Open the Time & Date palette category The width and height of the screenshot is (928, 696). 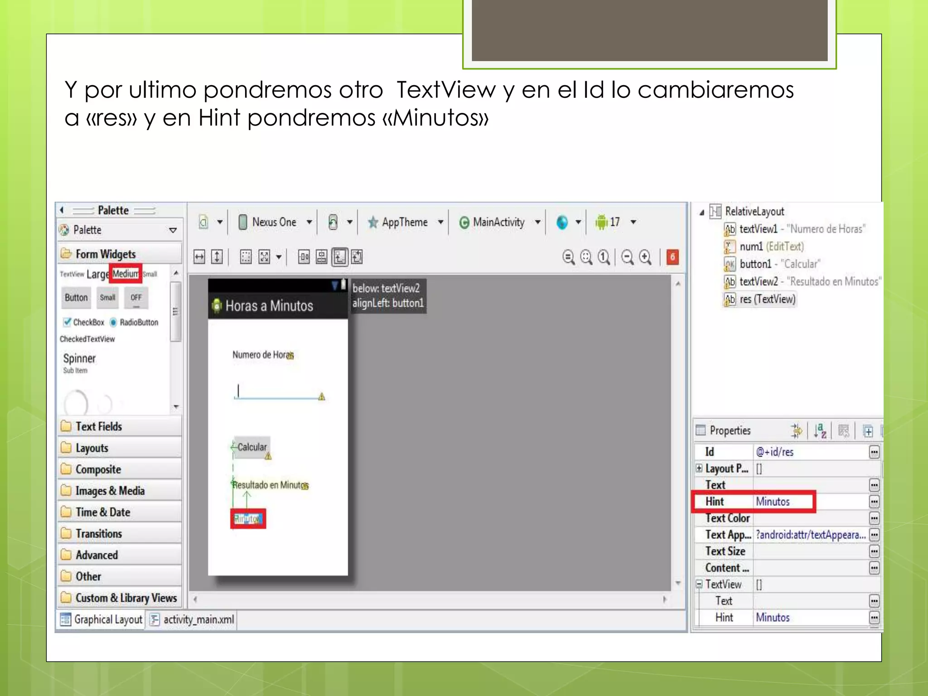click(120, 512)
